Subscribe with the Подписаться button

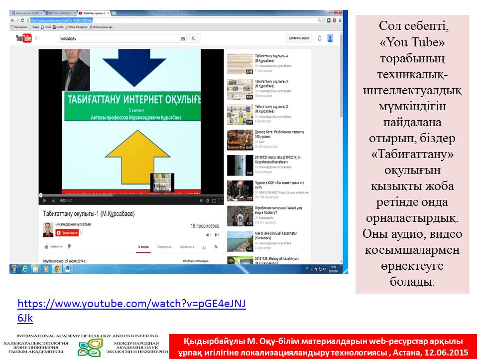click(x=67, y=233)
